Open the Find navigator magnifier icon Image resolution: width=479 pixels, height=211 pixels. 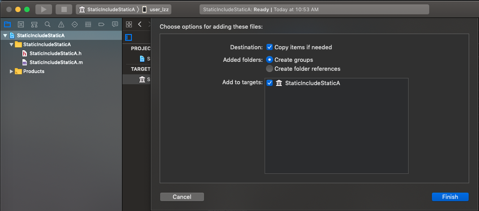click(48, 24)
